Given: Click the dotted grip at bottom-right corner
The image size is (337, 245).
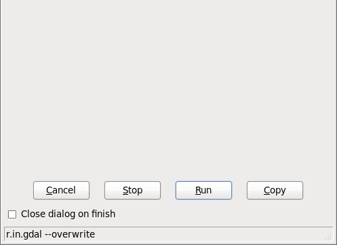Looking at the screenshot, I should [x=328, y=237].
